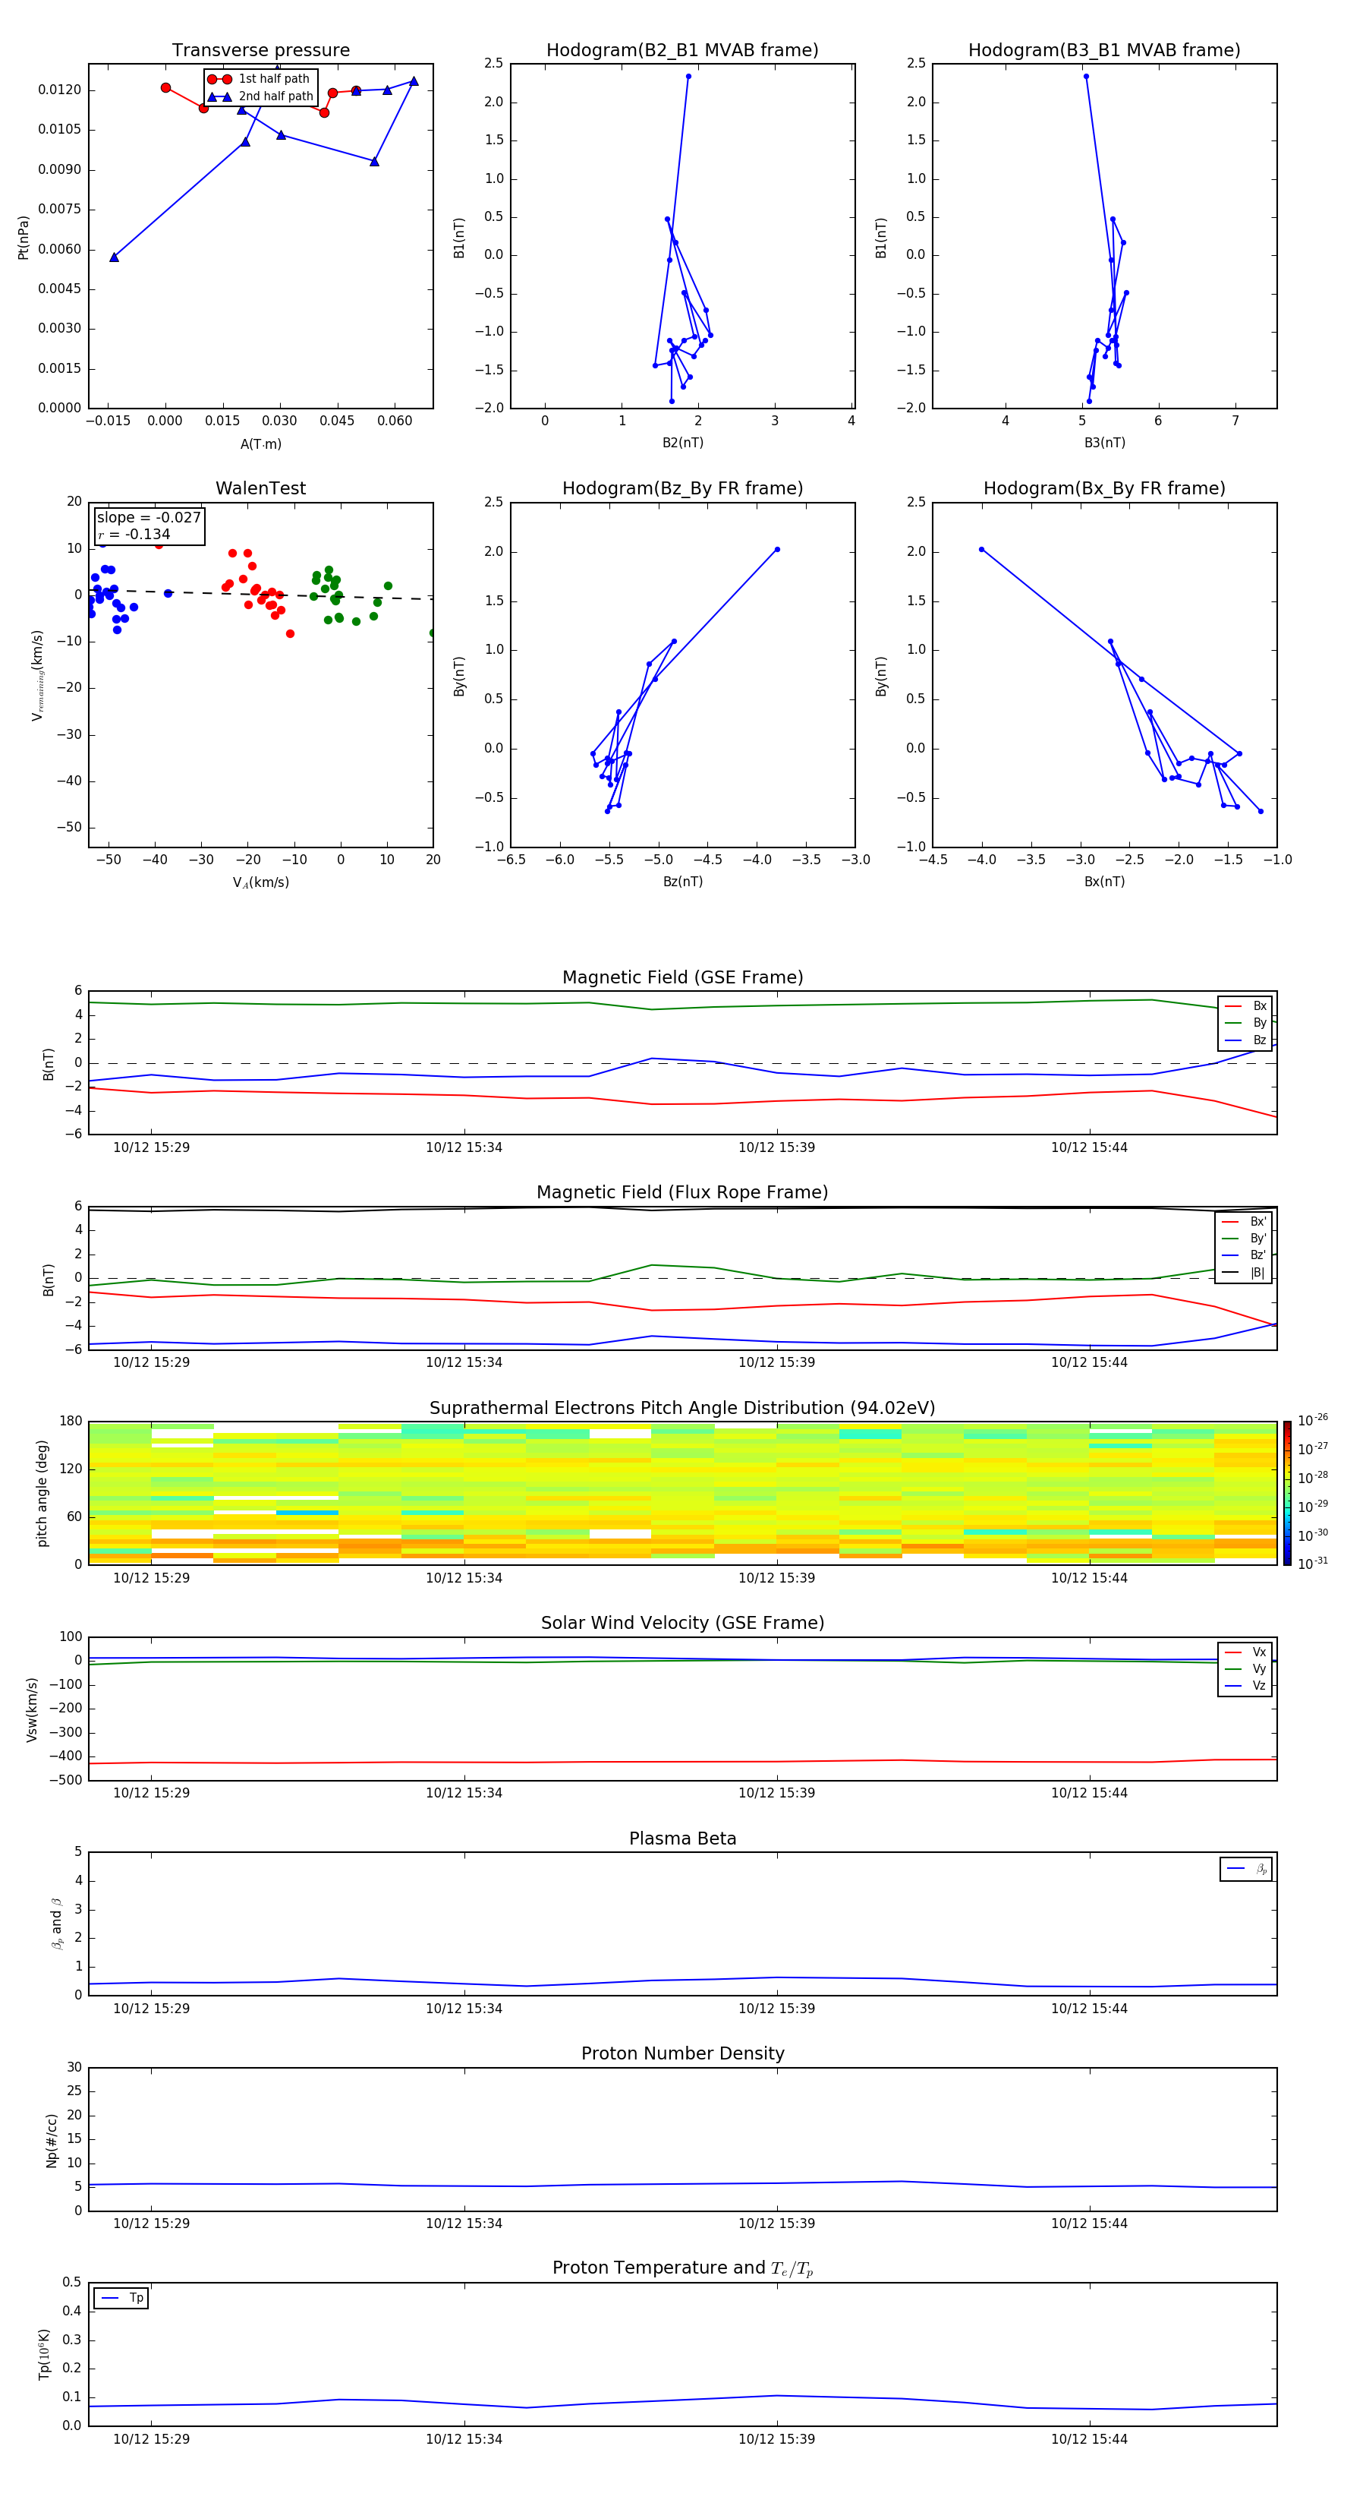Select the "Hodogram(Bx_By FR frame)" title
The height and width of the screenshot is (2506, 1366).
(1104, 488)
